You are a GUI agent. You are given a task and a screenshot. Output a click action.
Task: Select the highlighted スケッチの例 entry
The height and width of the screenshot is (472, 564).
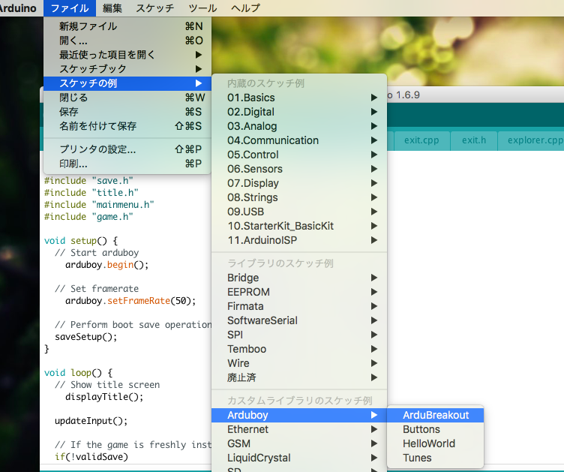coord(127,83)
